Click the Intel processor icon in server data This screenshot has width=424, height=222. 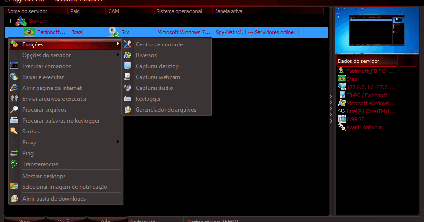342,111
